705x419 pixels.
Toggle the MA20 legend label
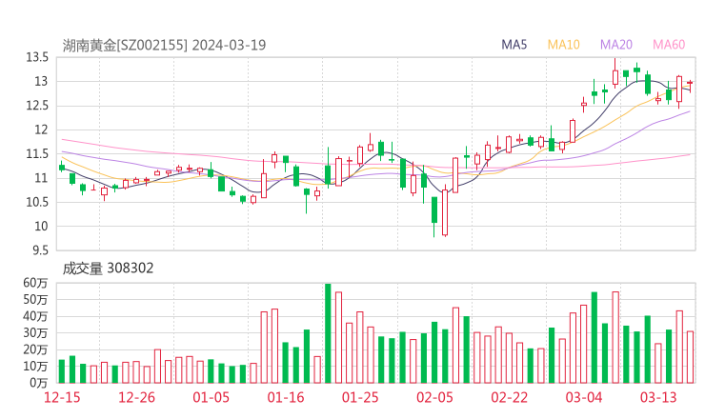616,45
